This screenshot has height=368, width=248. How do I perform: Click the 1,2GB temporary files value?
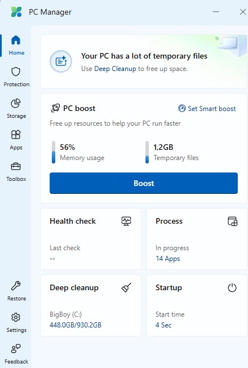click(163, 147)
